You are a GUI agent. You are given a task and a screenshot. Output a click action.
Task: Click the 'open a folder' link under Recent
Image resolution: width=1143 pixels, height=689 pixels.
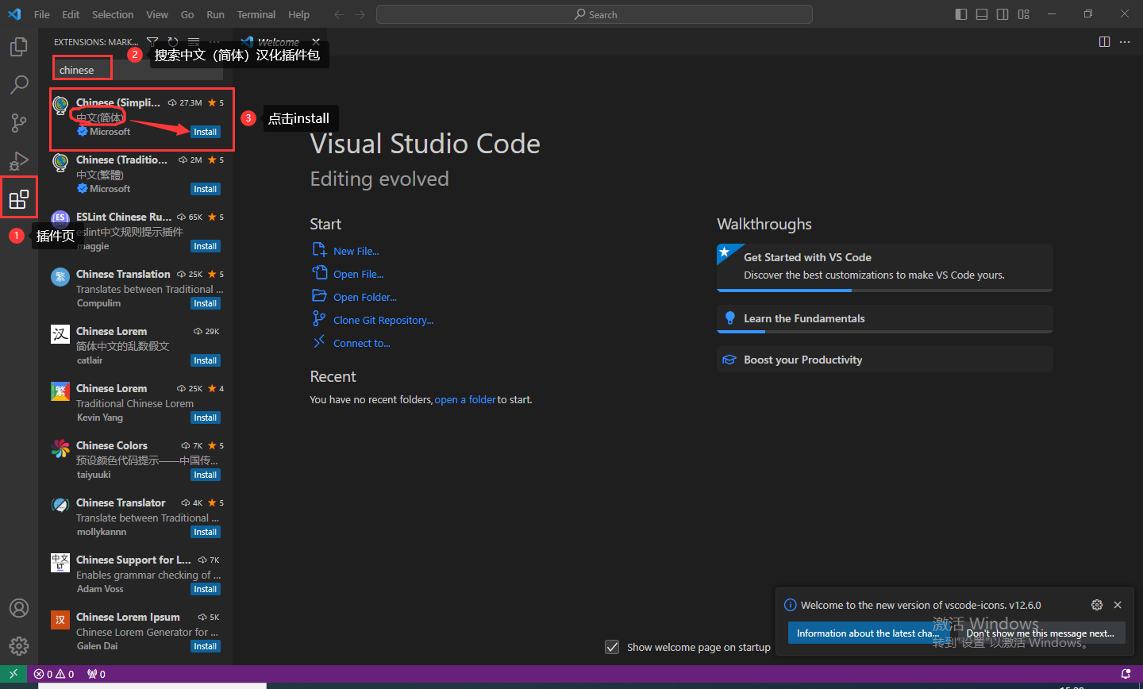click(x=465, y=399)
